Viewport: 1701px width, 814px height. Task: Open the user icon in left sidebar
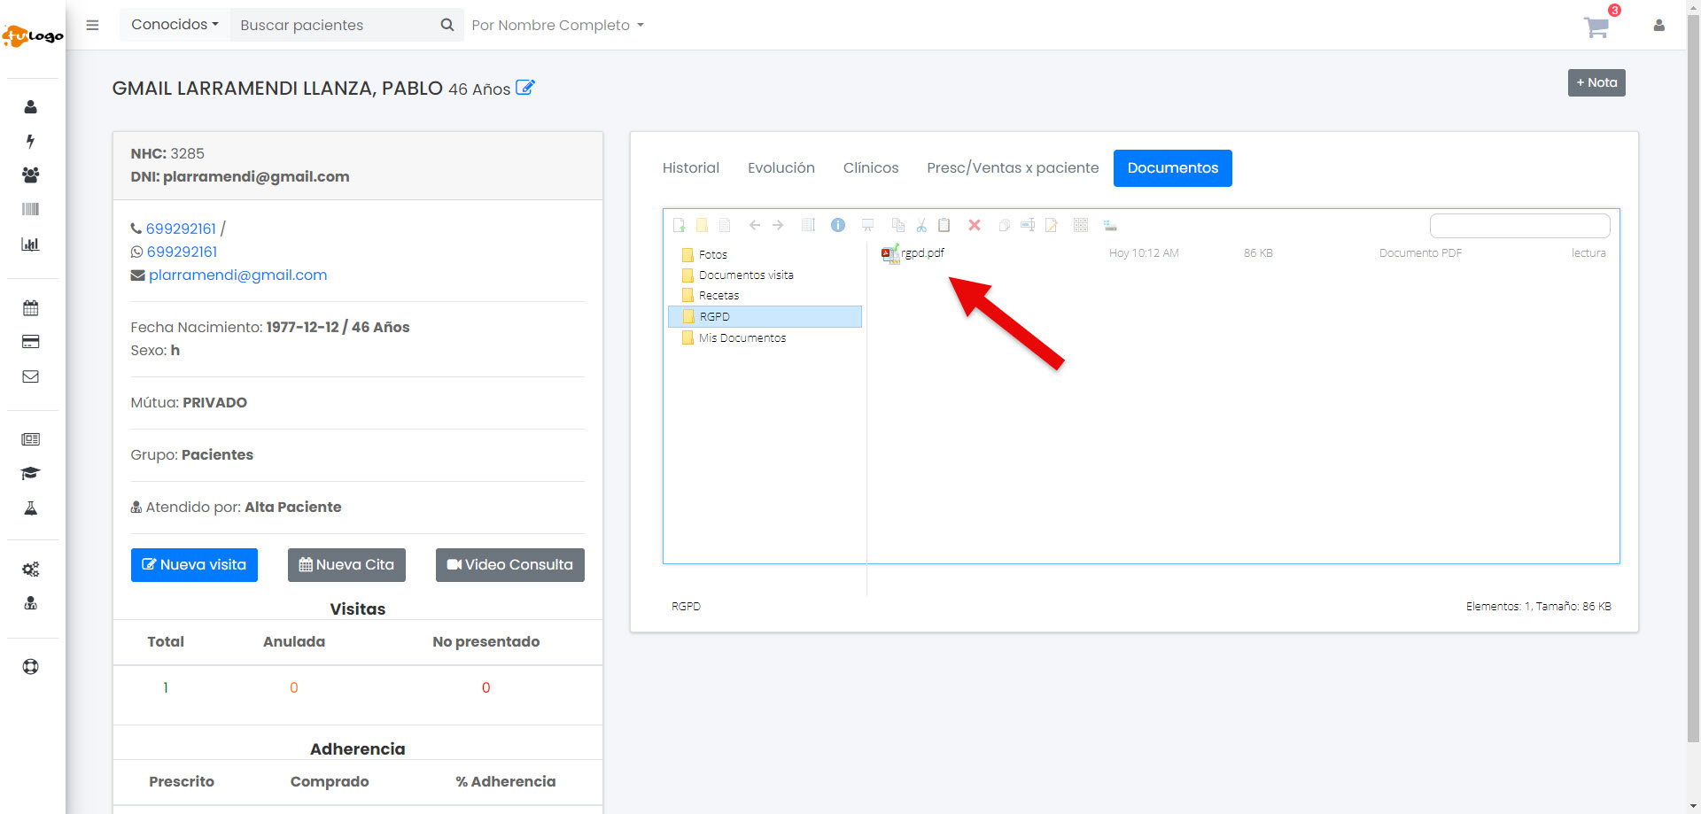click(30, 107)
